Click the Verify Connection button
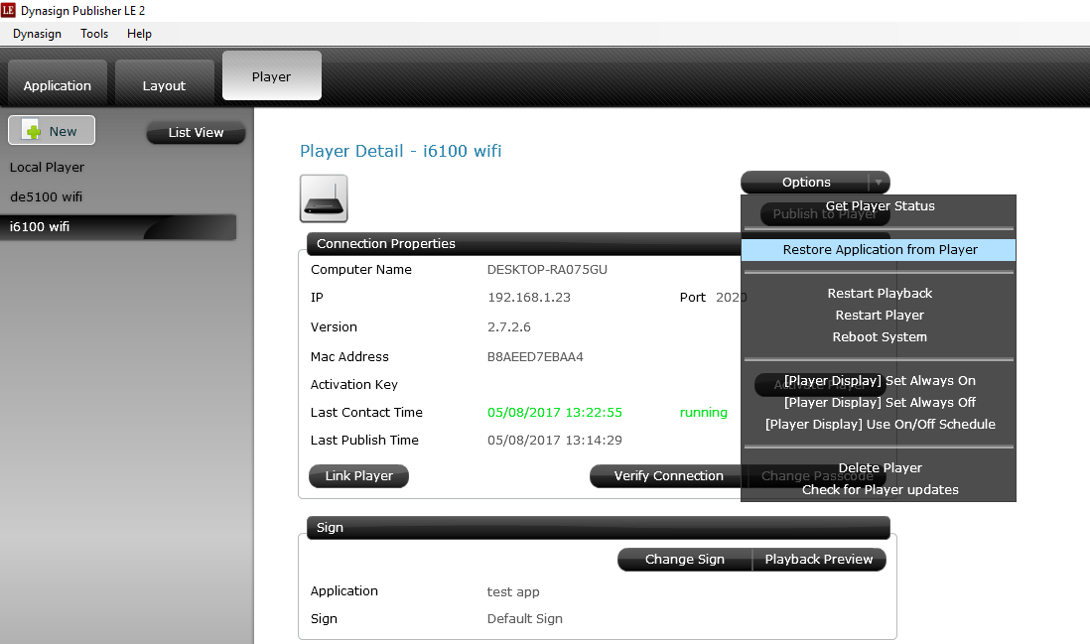This screenshot has height=644, width=1090. [x=666, y=476]
